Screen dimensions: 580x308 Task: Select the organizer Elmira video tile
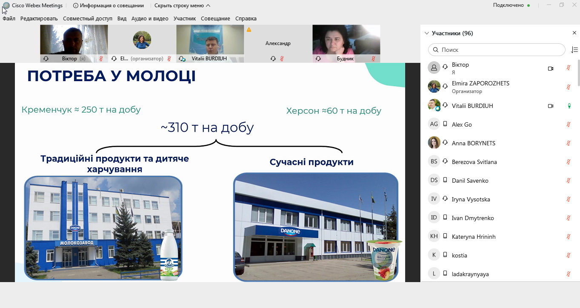[x=142, y=44]
